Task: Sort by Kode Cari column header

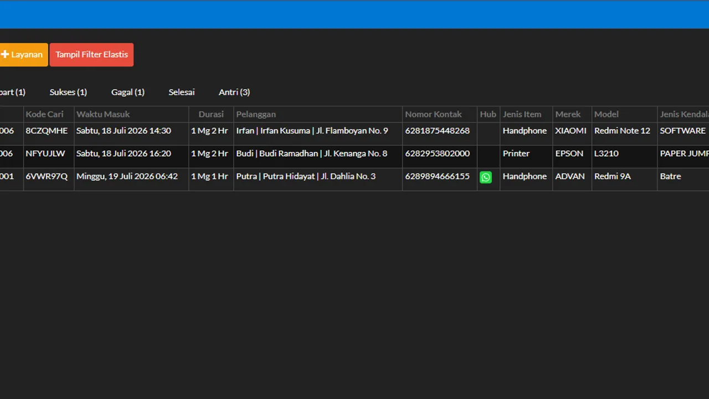Action: coord(49,114)
